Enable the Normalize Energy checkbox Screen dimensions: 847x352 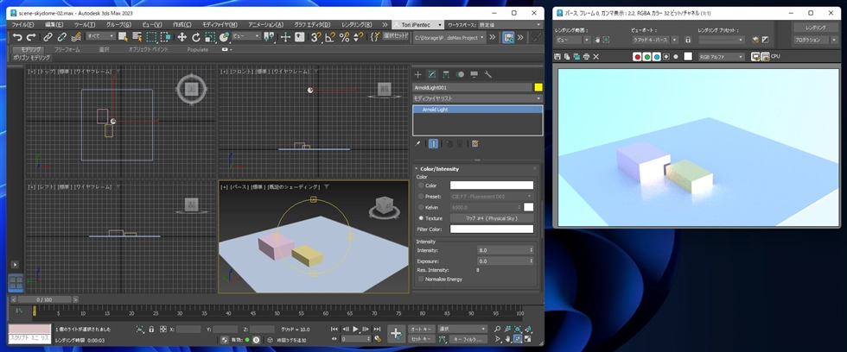(x=422, y=280)
